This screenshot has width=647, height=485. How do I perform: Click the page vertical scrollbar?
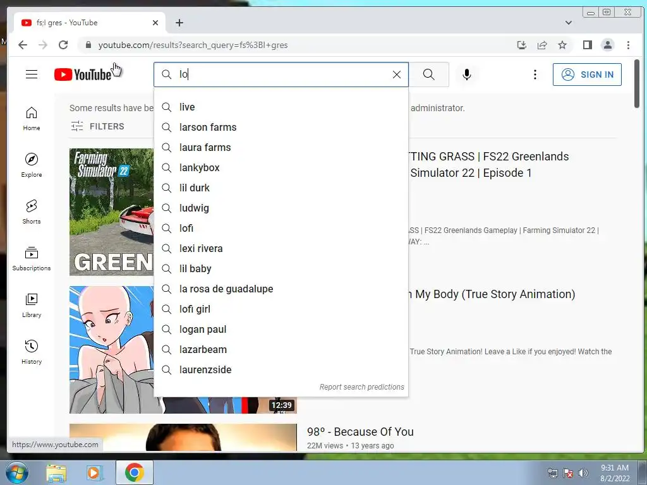(637, 84)
